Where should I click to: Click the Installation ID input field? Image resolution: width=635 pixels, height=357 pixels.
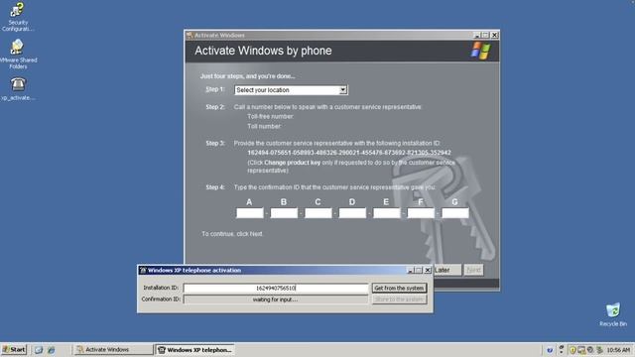click(276, 288)
